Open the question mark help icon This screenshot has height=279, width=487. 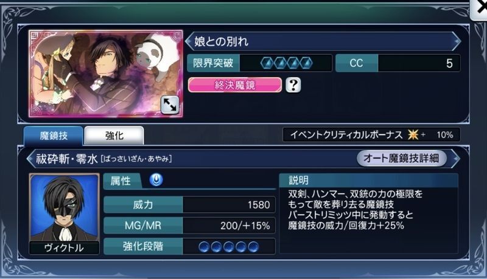(293, 84)
